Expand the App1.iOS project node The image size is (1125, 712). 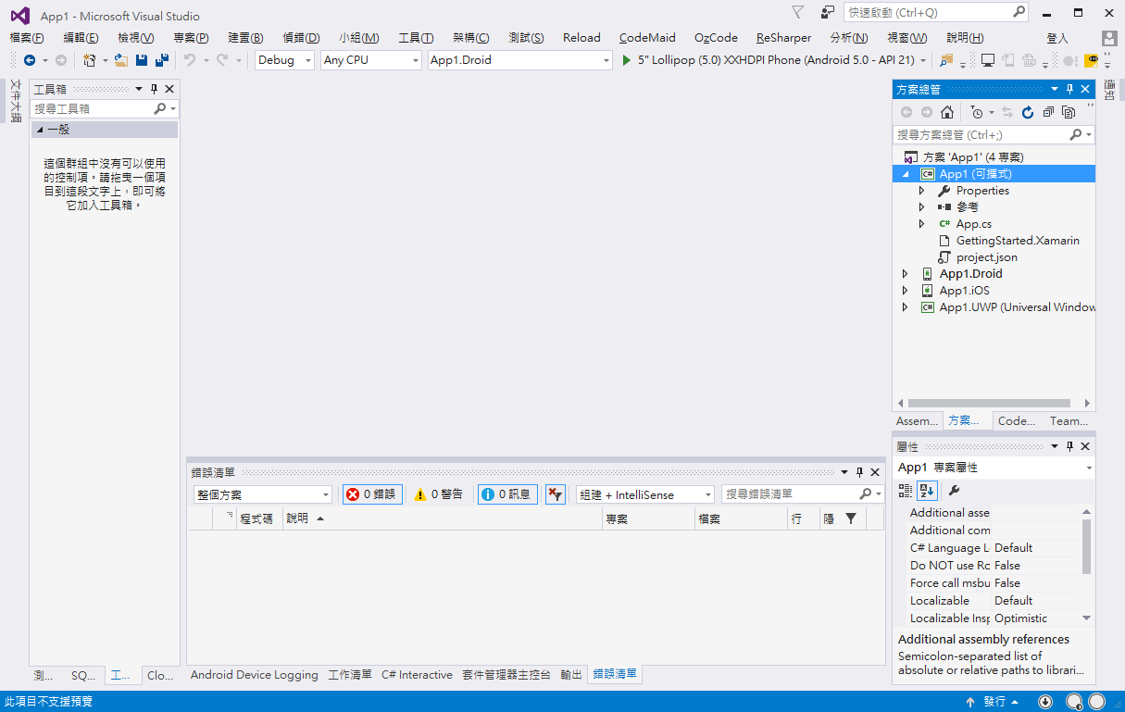tap(906, 291)
